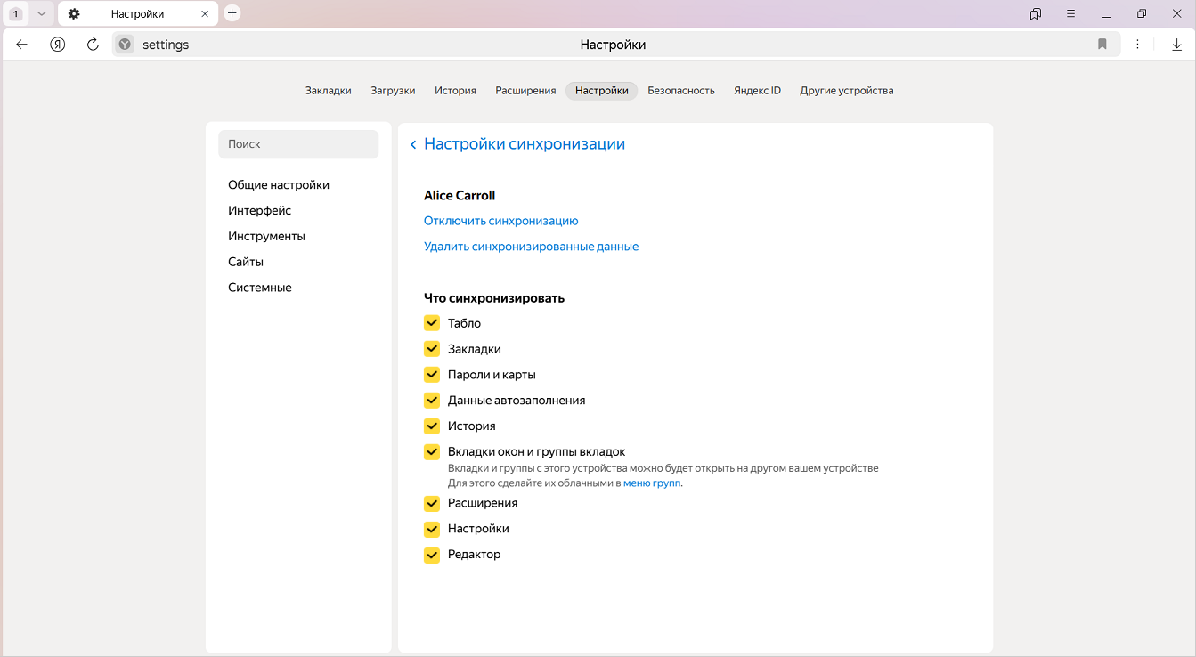Disable syncing of Пароли и карты
1196x657 pixels.
(432, 375)
